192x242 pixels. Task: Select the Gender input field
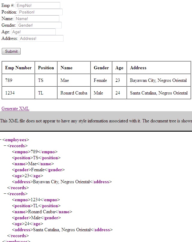coord(39,25)
